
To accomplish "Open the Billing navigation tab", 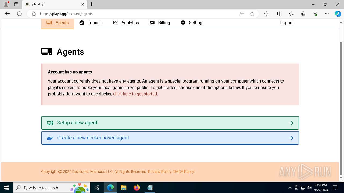I will [160, 23].
